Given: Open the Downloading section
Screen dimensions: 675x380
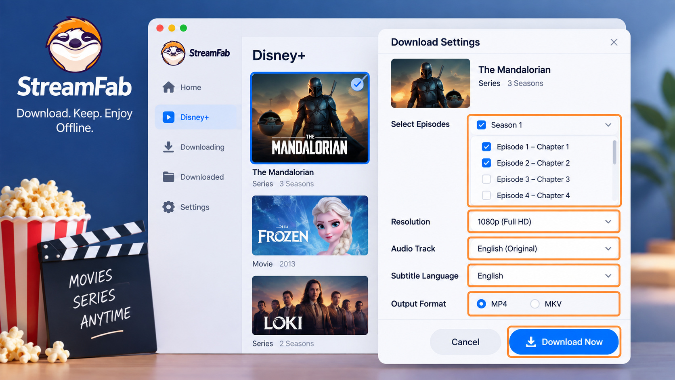Looking at the screenshot, I should tap(196, 147).
